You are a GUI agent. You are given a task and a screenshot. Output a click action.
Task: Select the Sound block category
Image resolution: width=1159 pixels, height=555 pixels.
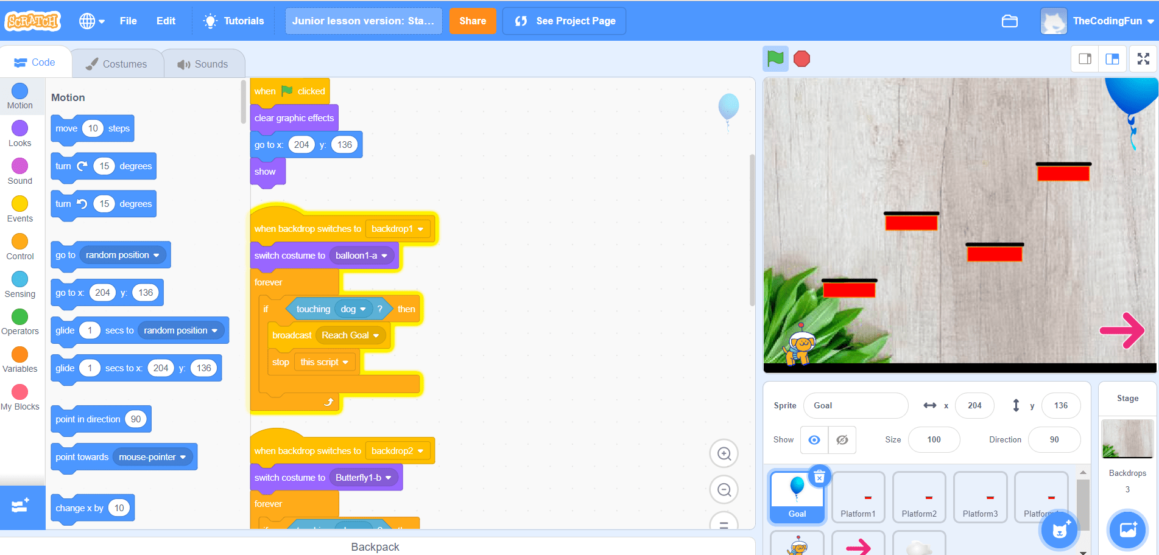[20, 172]
